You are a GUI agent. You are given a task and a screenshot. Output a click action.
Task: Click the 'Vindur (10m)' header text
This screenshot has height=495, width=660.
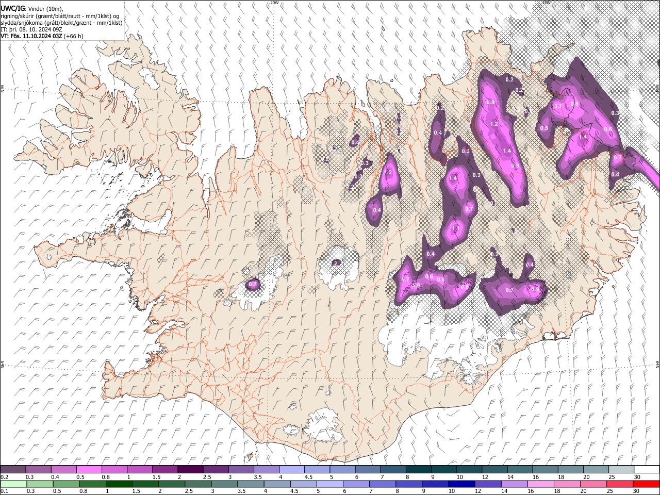tap(45, 9)
